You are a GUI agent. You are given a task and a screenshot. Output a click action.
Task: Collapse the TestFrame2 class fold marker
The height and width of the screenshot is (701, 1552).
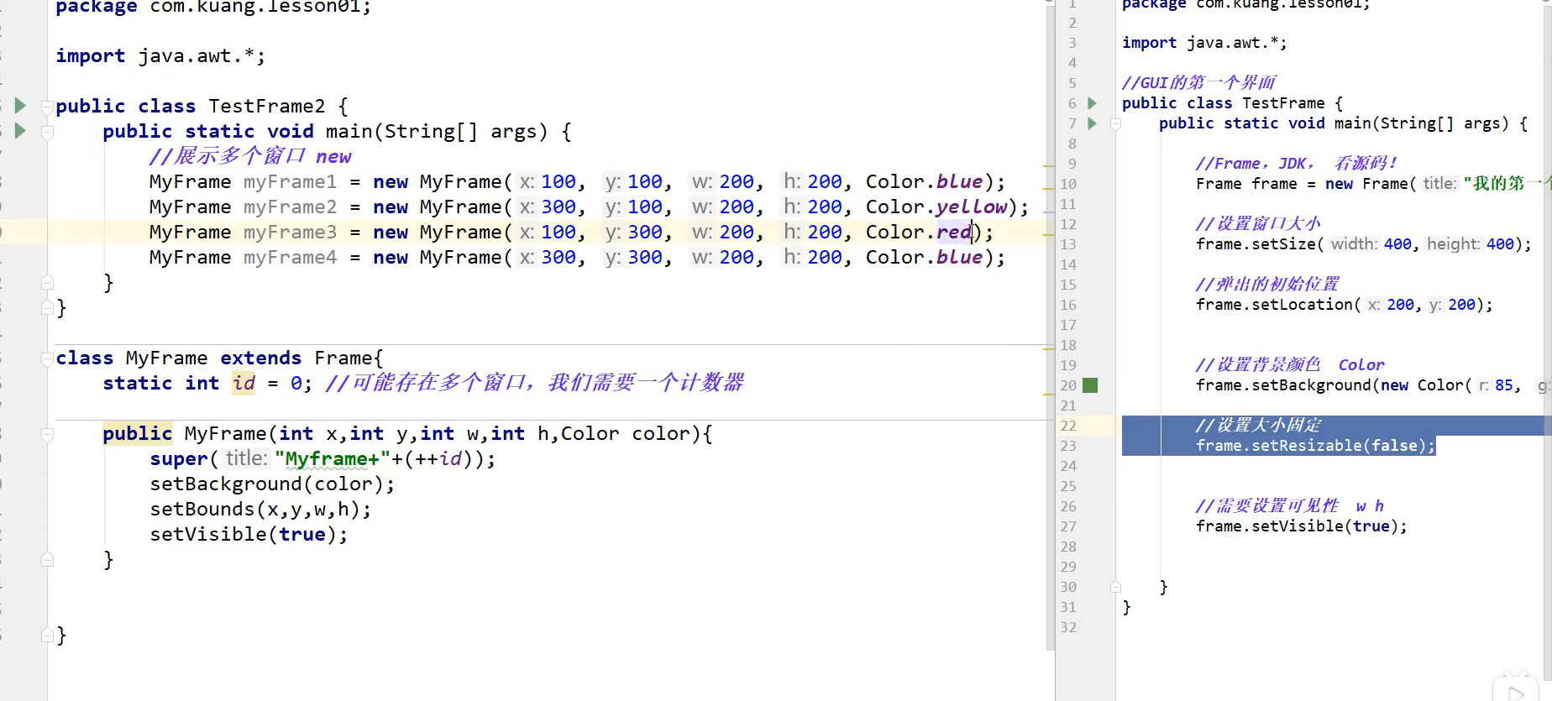click(48, 107)
